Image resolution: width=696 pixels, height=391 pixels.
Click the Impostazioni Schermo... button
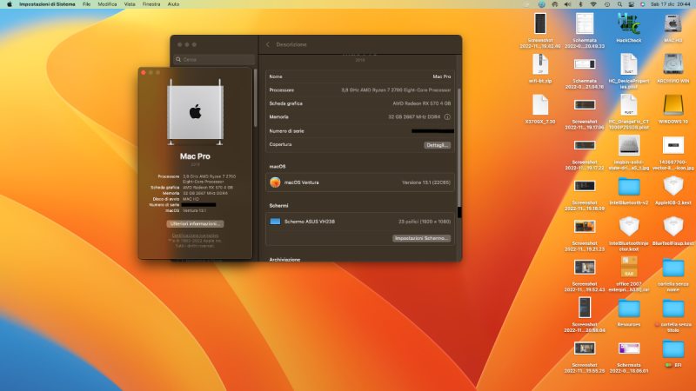(421, 238)
